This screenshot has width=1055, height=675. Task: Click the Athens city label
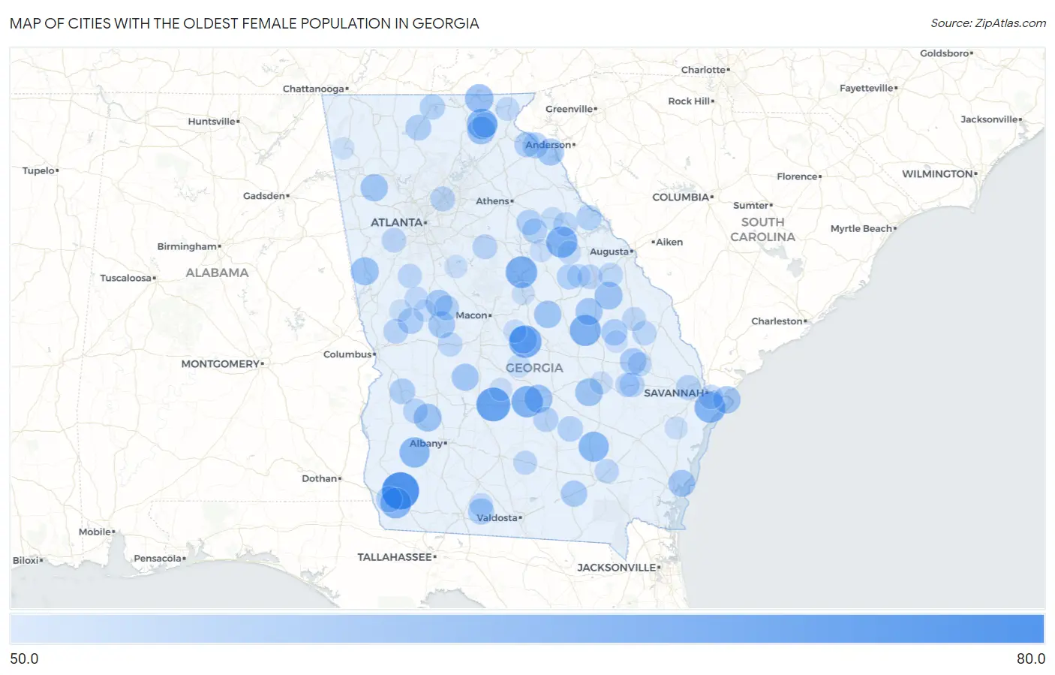(492, 201)
